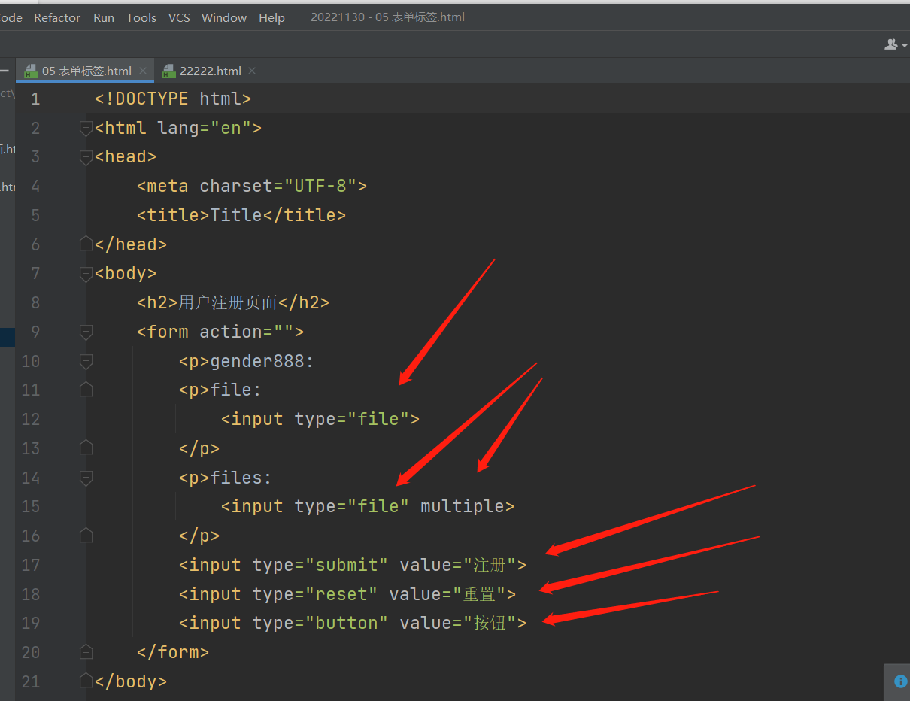Click the lang="en" attribute
910x701 pixels.
(205, 128)
